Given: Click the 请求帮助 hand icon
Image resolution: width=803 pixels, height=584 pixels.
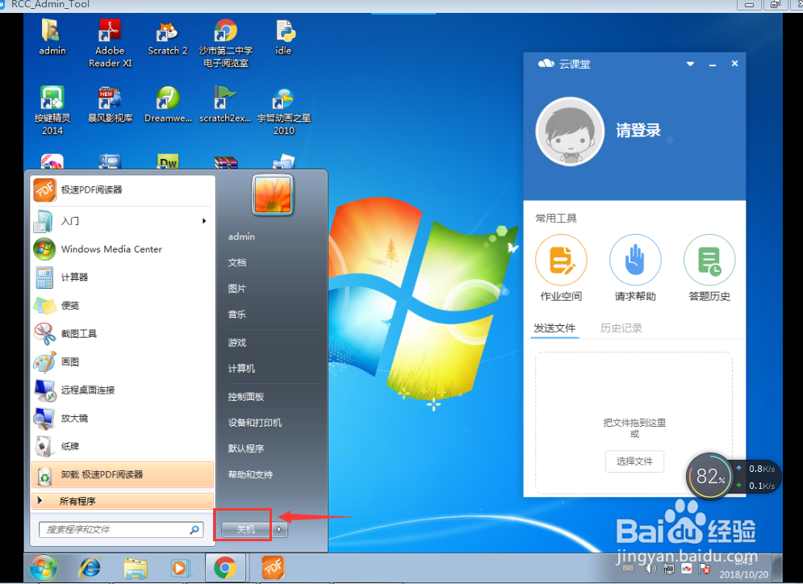Looking at the screenshot, I should [635, 260].
